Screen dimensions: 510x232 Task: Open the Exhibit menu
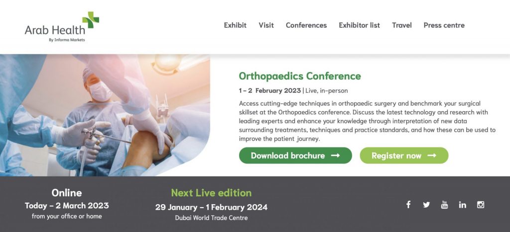(x=235, y=25)
